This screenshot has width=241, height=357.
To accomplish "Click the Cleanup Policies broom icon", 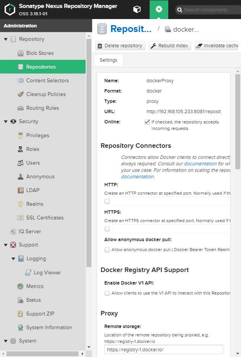I will (x=21, y=94).
